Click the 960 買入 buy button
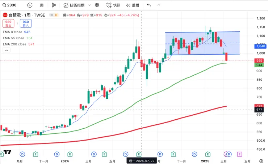Image resolution: width=268 pixels, height=164 pixels. coord(26,23)
